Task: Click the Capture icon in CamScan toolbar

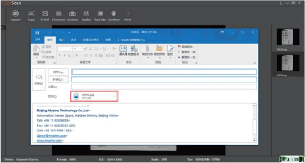Action: [x=15, y=14]
